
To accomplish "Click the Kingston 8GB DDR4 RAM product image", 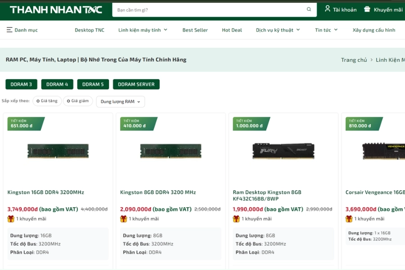I will click(171, 151).
